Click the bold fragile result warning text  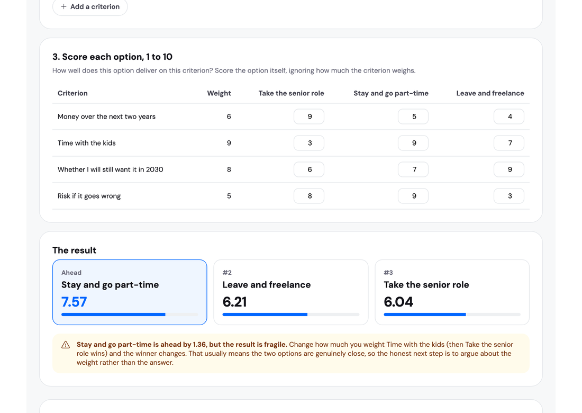point(182,345)
